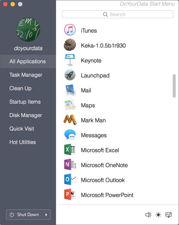
Task: Close the window with red button
Action: point(5,4)
